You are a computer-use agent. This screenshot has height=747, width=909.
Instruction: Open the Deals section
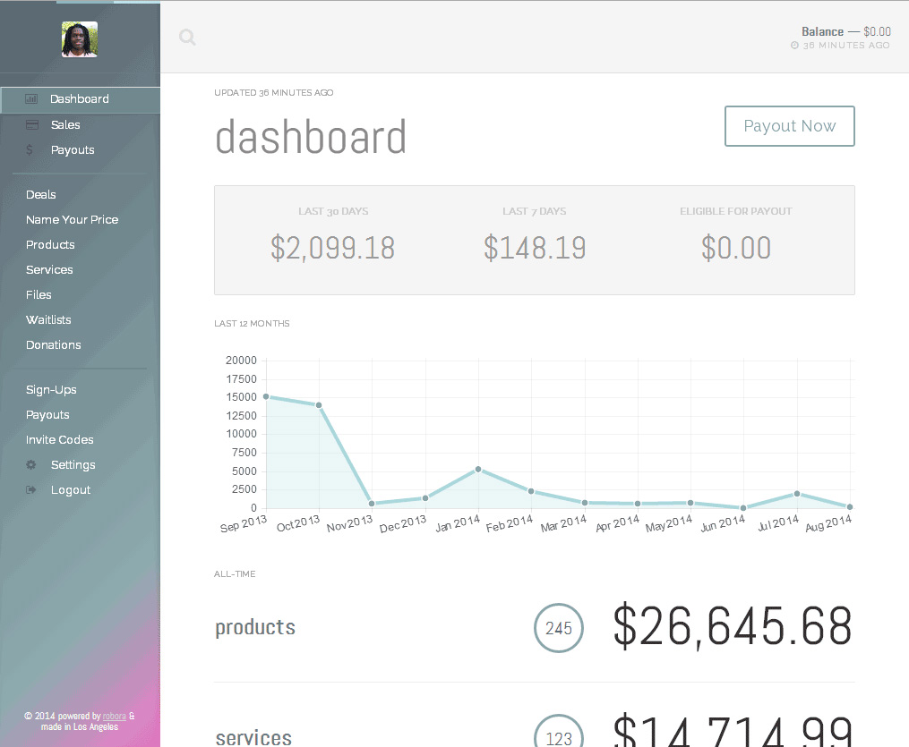(41, 195)
